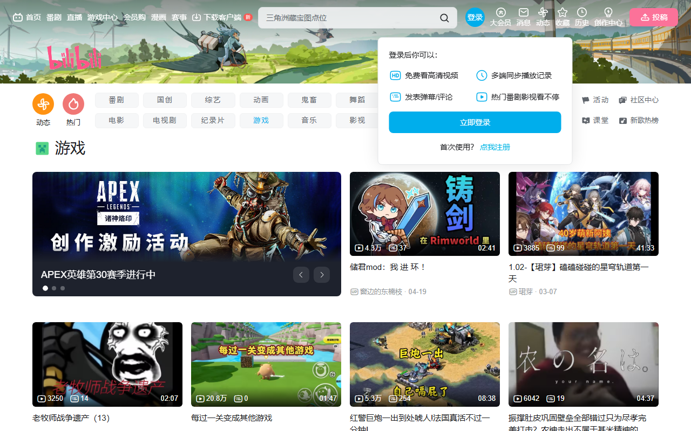691x431 pixels.
Task: Click the 游戏 section green icon
Action: coord(42,148)
